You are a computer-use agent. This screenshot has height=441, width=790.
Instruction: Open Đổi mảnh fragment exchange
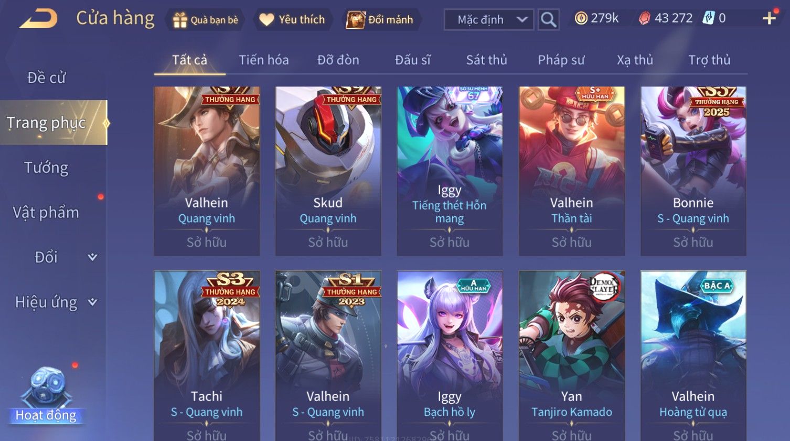[x=381, y=20]
